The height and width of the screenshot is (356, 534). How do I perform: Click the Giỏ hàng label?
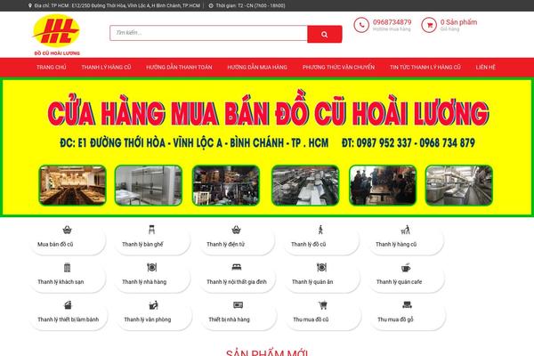click(x=449, y=29)
